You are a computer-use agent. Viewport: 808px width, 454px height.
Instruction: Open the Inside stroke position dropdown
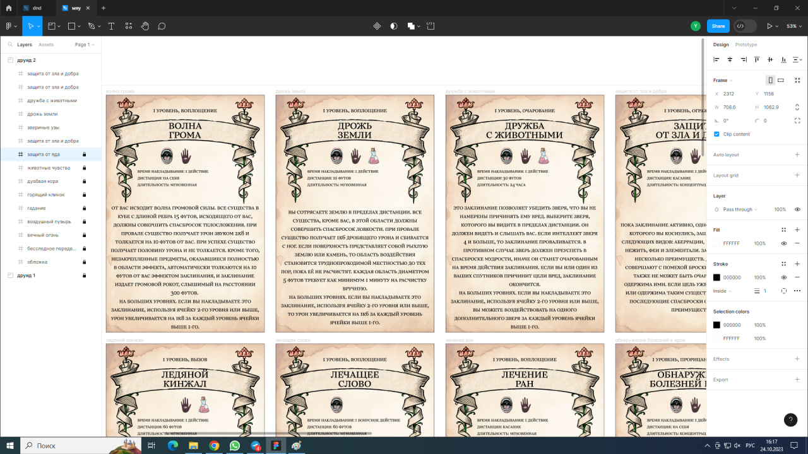(723, 291)
